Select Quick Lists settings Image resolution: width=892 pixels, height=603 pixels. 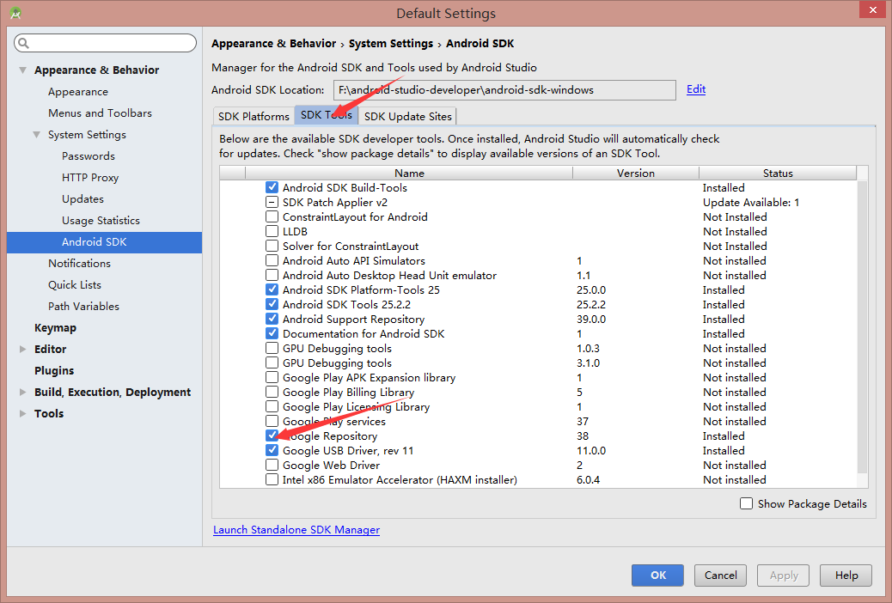(x=75, y=285)
